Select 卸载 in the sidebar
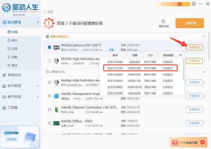The width and height of the screenshot is (211, 149). [x=20, y=57]
